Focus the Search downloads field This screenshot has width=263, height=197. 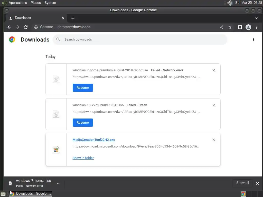tap(140, 40)
